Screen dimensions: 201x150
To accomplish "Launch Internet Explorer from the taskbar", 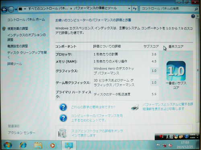I will (23, 145).
